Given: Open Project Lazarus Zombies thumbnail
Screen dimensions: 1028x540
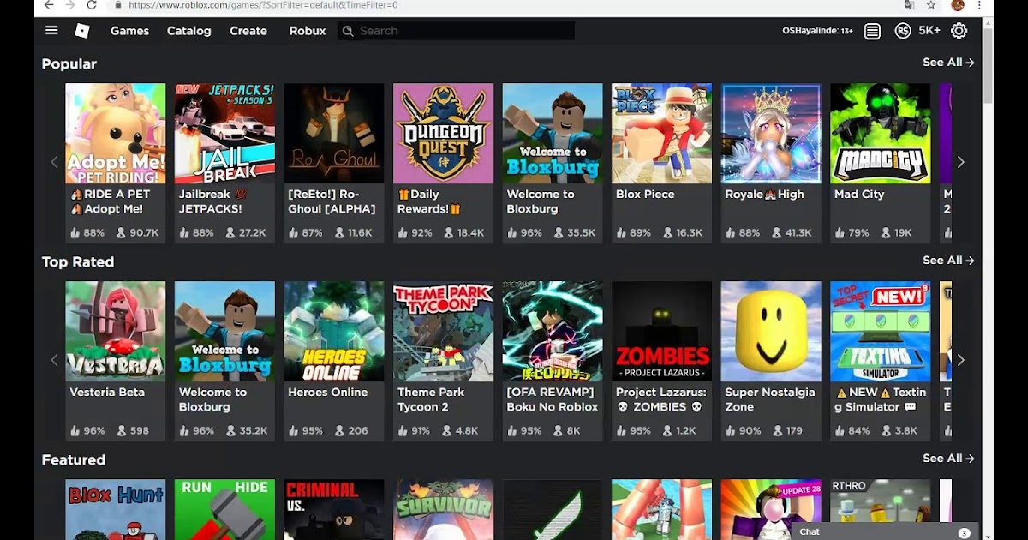Looking at the screenshot, I should [662, 331].
